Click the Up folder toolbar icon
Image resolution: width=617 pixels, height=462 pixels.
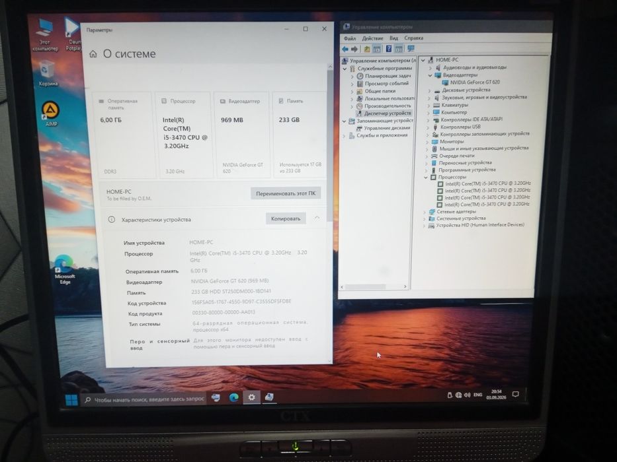tap(367, 49)
